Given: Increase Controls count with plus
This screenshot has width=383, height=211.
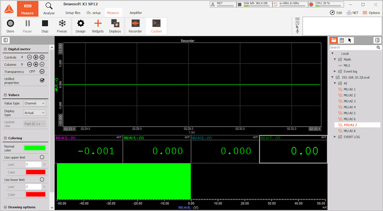Looking at the screenshot, I should [x=36, y=57].
